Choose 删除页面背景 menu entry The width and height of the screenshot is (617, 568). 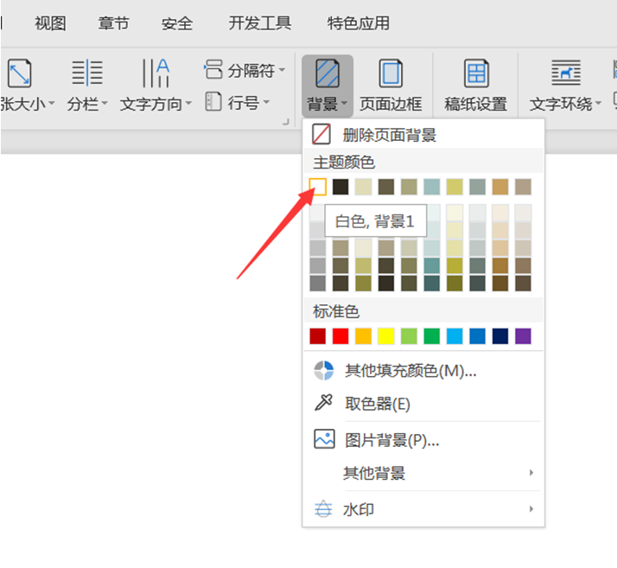click(x=423, y=135)
